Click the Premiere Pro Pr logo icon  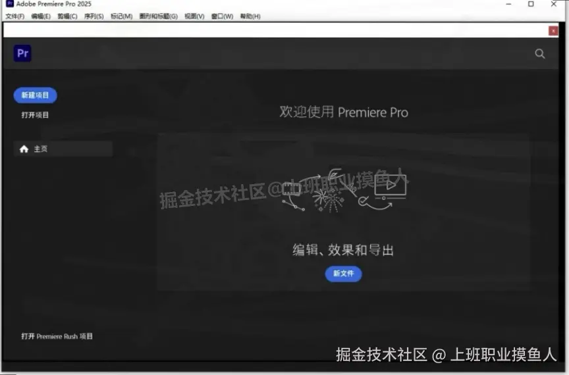[x=22, y=53]
